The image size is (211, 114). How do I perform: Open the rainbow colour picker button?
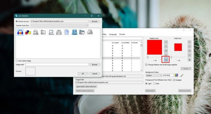[x=176, y=75]
